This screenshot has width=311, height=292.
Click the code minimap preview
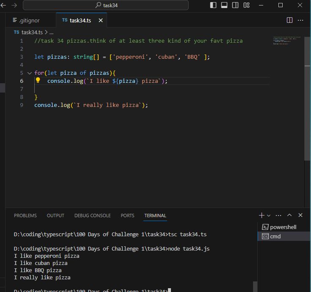[x=287, y=41]
